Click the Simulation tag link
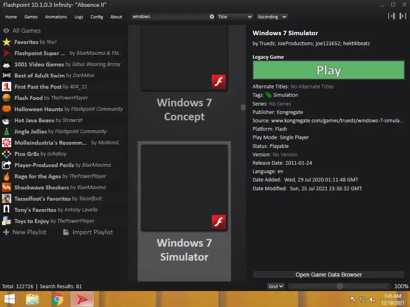Viewport: 410px width, 307px height. coord(285,95)
